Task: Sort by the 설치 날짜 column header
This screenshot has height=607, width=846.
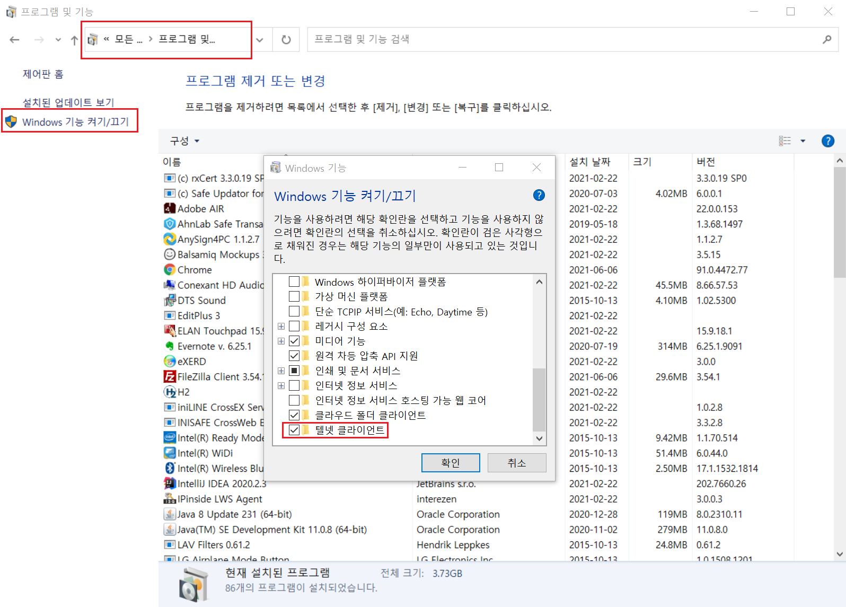Action: pyautogui.click(x=590, y=162)
